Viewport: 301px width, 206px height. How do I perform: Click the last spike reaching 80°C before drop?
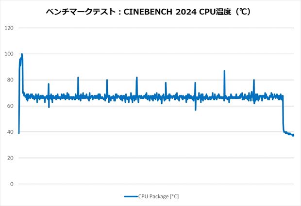[253, 80]
